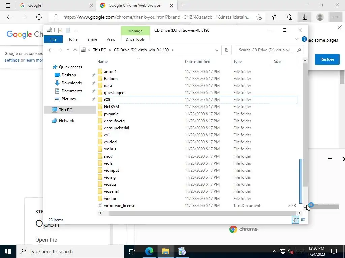
Task: Open Desktop in navigation pane
Action: coord(69,75)
